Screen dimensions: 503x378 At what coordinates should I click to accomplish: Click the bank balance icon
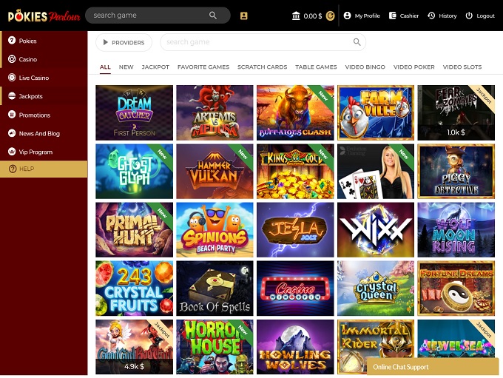[297, 16]
